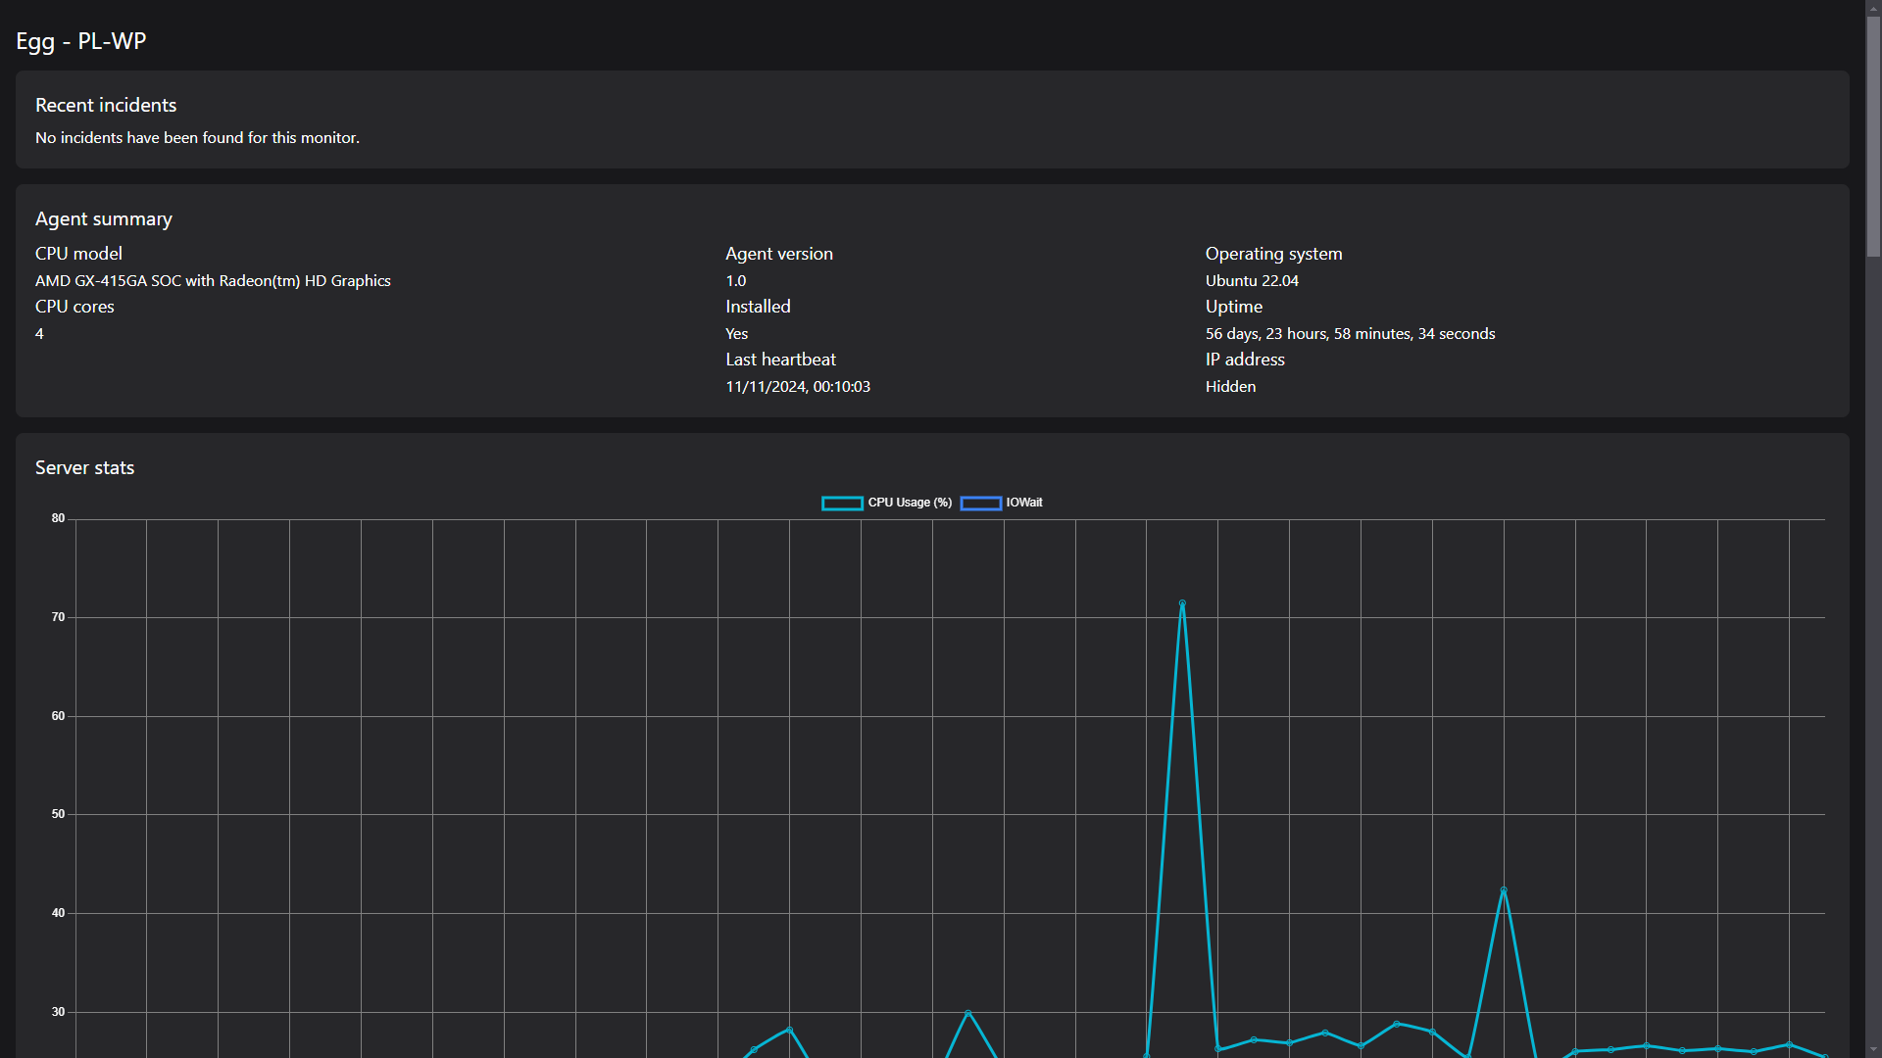
Task: Click the Server stats heading
Action: pos(84,468)
